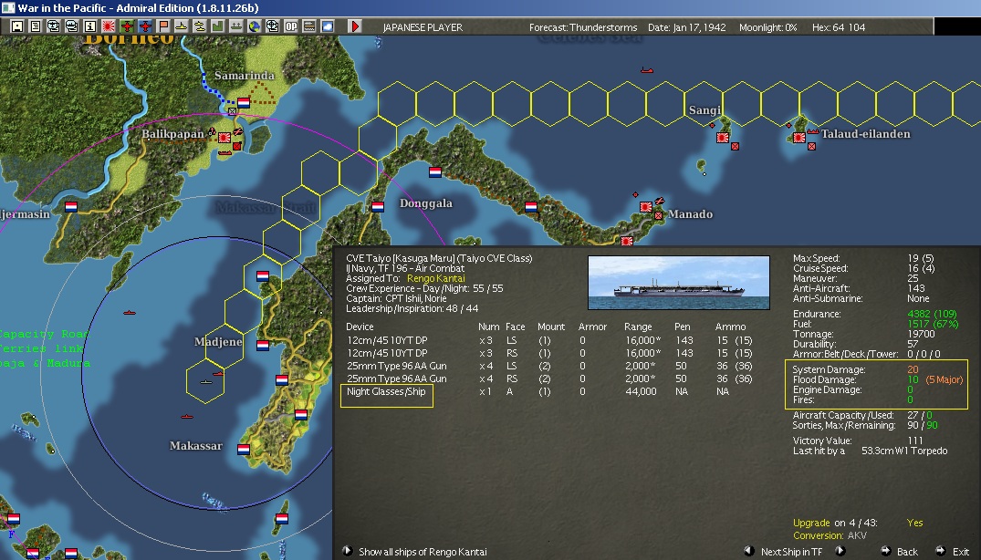This screenshot has width=981, height=560.
Task: Click the CVE Taiyo ship picture
Action: [679, 283]
